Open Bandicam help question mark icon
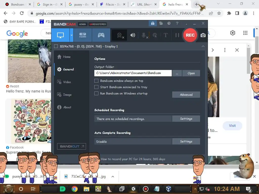This screenshot has height=194, width=259. tap(177, 23)
